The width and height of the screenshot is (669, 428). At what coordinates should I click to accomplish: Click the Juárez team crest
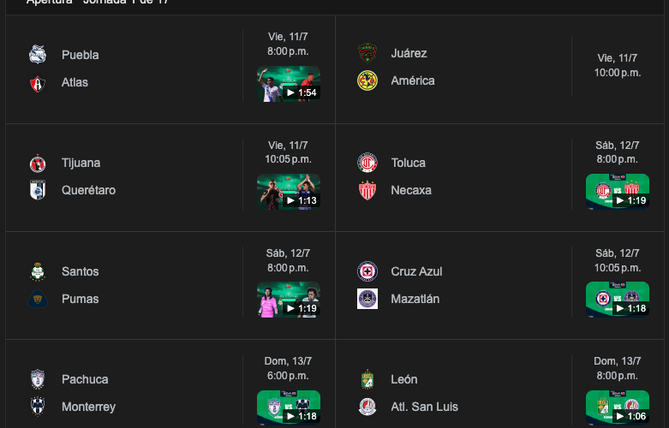367,53
